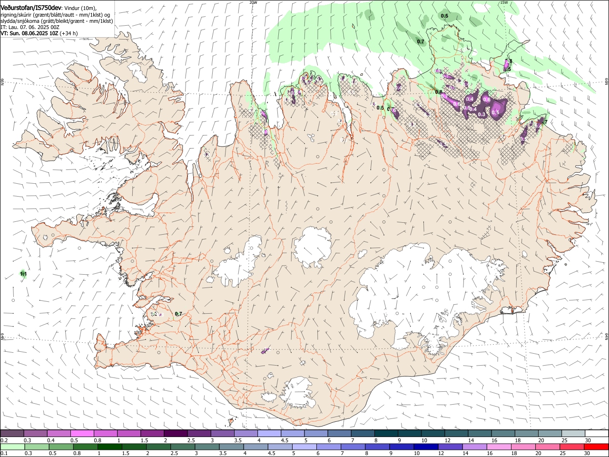Image resolution: width=609 pixels, height=457 pixels.
Task: Click the light periwinkle 4 swatch, upper legend row
Action: click(269, 434)
